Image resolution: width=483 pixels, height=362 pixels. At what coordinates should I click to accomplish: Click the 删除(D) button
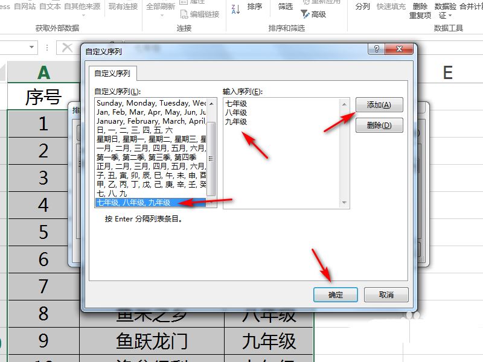379,125
